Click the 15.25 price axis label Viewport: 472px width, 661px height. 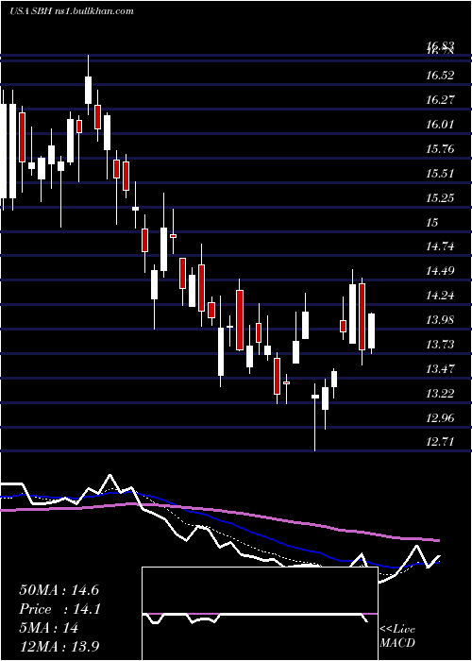440,198
